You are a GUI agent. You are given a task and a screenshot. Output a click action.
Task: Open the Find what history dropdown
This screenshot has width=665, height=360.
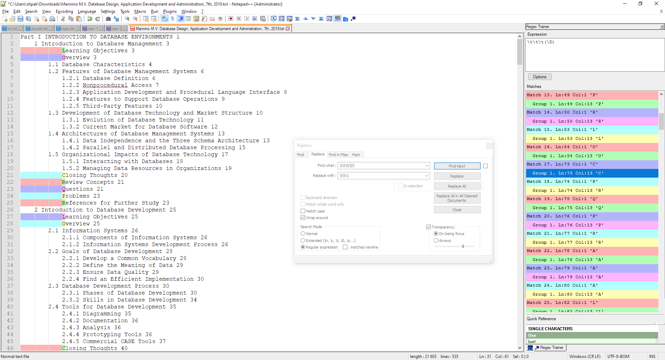(427, 166)
